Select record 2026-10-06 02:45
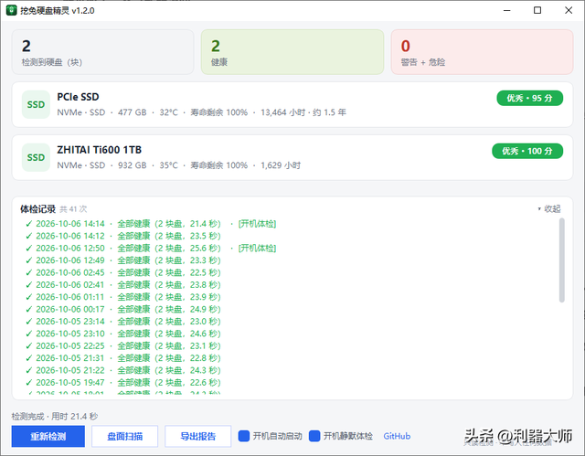The width and height of the screenshot is (585, 456). [123, 272]
